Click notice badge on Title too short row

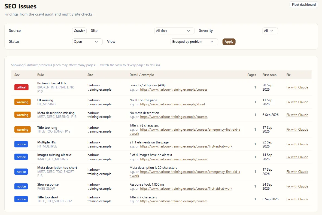(x=21, y=199)
